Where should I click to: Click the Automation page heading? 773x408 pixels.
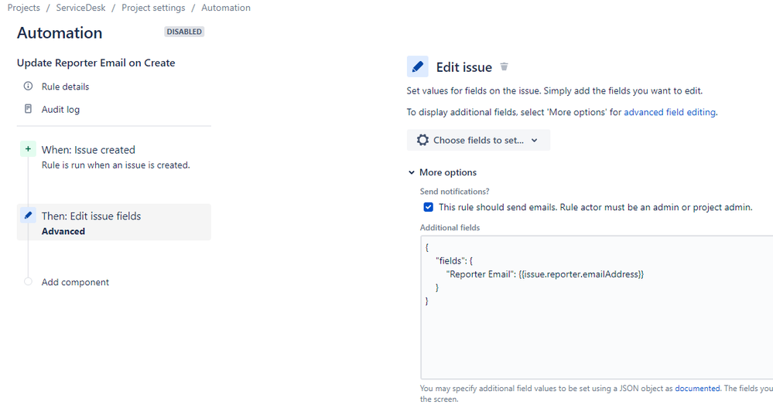click(x=60, y=33)
